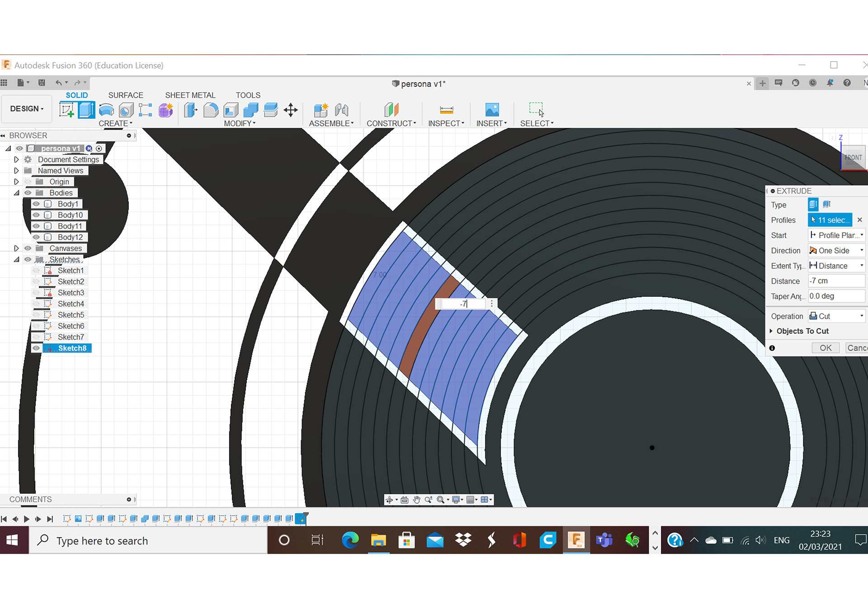Click the Construct plane icon
868x613 pixels.
click(x=392, y=110)
